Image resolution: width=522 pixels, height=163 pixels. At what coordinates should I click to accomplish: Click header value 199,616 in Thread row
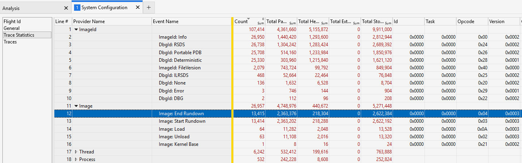pos(320,152)
